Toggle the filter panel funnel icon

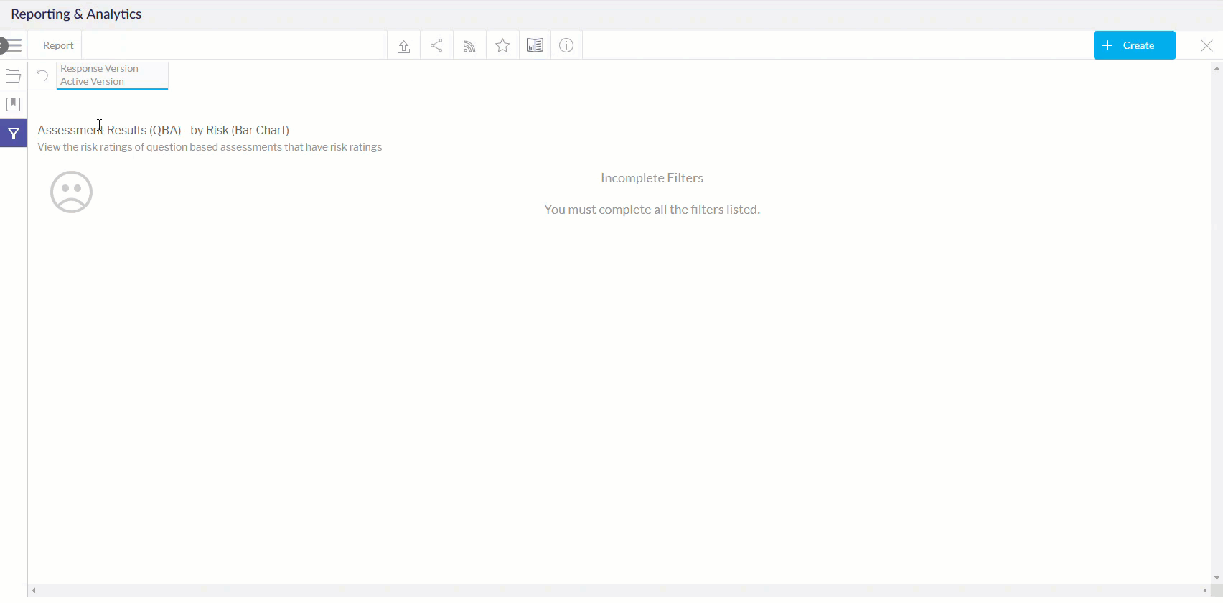tap(13, 134)
